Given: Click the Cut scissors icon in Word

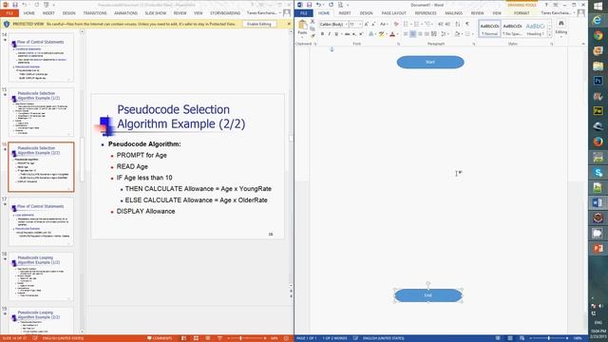Looking at the screenshot, I should [x=313, y=22].
